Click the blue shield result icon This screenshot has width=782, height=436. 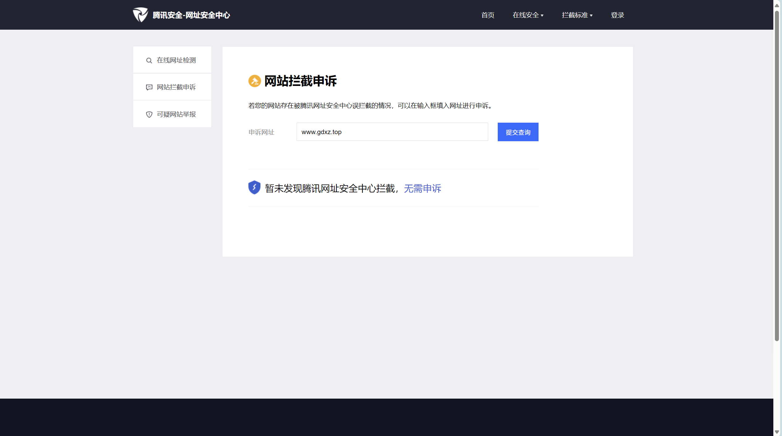pyautogui.click(x=254, y=188)
